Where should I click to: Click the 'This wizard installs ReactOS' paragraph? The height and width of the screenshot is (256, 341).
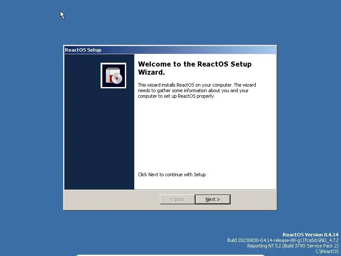coord(197,90)
